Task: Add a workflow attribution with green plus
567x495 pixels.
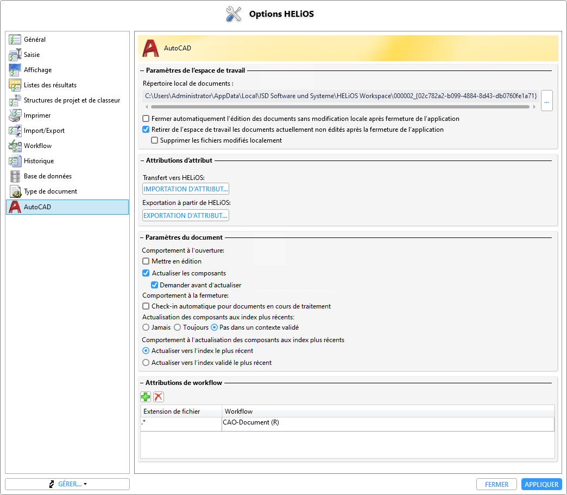Action: [x=146, y=397]
